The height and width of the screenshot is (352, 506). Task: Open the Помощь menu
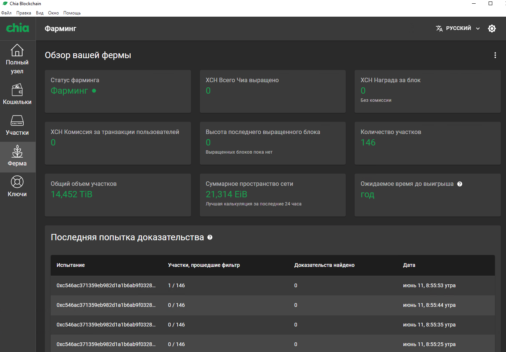click(72, 13)
